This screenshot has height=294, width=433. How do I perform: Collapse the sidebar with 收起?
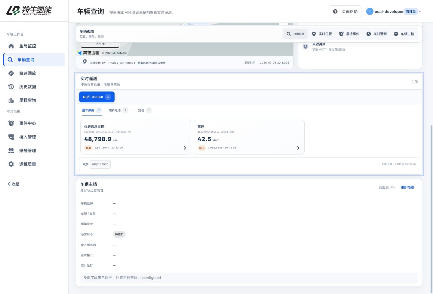click(14, 184)
